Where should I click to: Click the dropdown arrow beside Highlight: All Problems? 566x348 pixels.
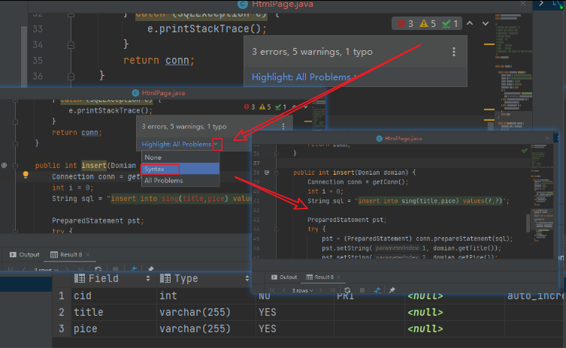tap(217, 145)
